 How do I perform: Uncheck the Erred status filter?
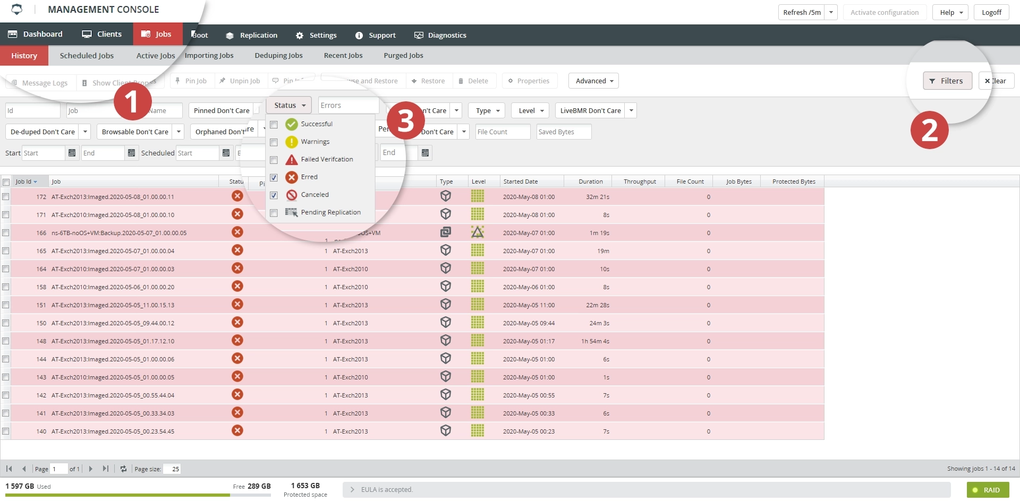click(x=274, y=178)
